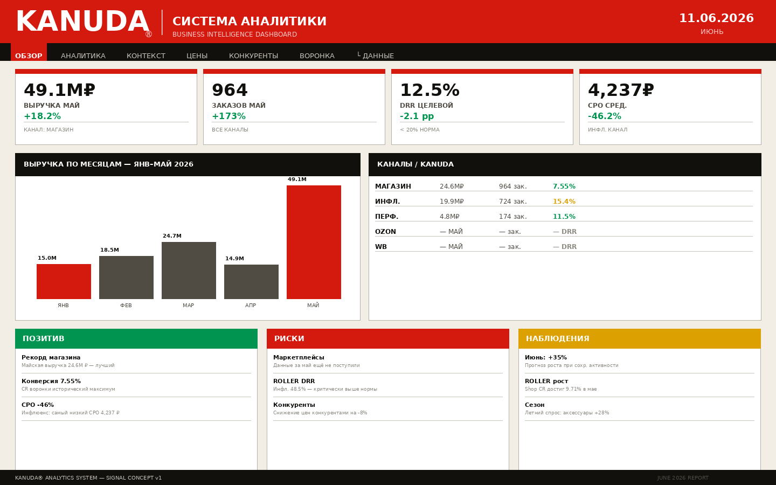
Task: Click the ROLLER DRR risk item
Action: coord(388,385)
